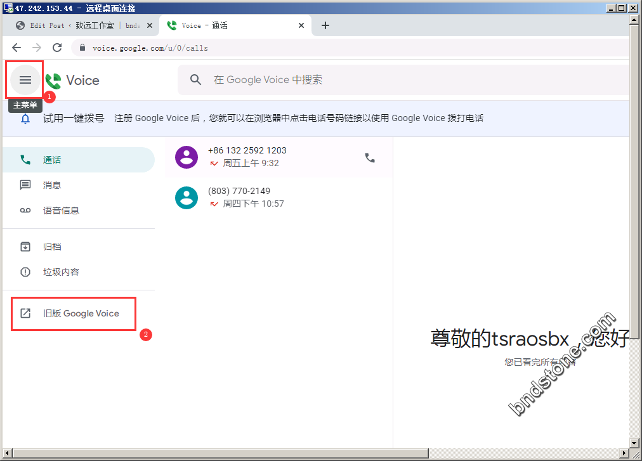Click purple avatar of +86 132 2592 1203
The width and height of the screenshot is (642, 461).
pos(187,157)
